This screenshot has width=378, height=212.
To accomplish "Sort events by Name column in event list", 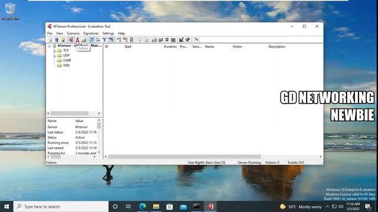I will click(209, 47).
